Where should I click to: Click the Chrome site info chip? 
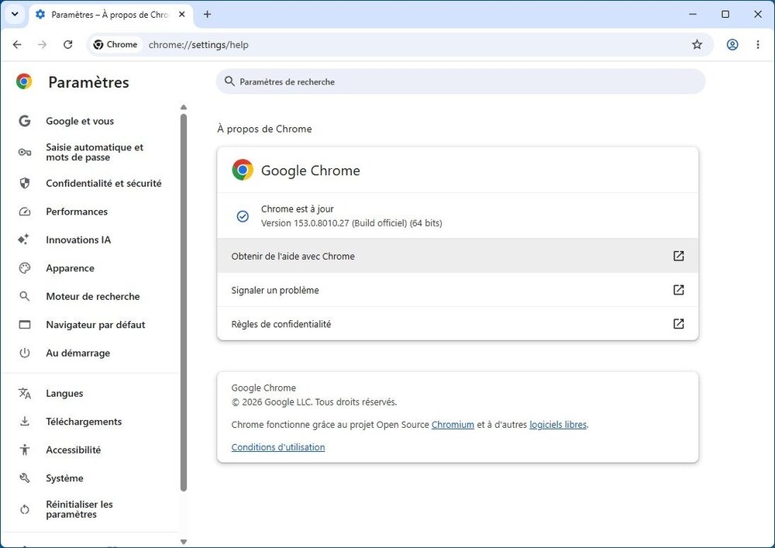[x=115, y=44]
